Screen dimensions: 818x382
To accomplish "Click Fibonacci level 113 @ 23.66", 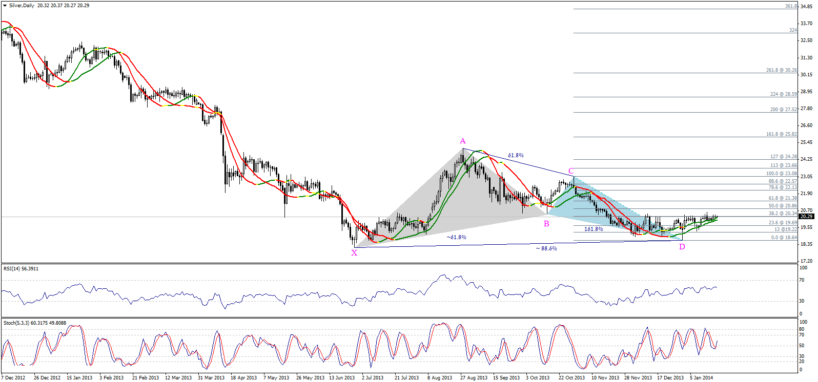I will 784,165.
